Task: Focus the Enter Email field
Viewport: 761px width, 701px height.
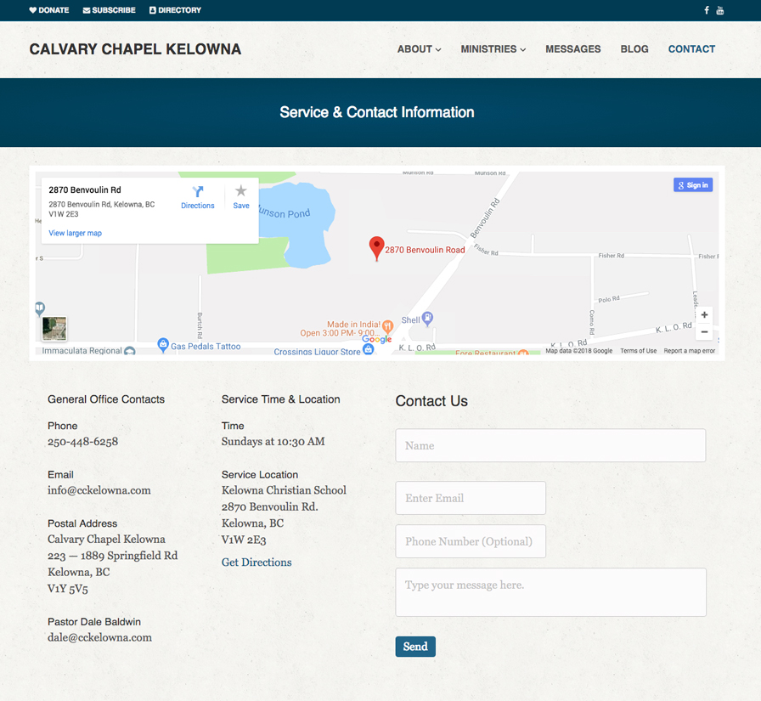Action: click(x=471, y=498)
